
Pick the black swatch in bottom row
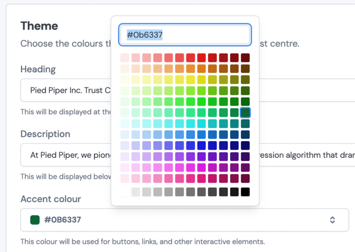tap(245, 192)
